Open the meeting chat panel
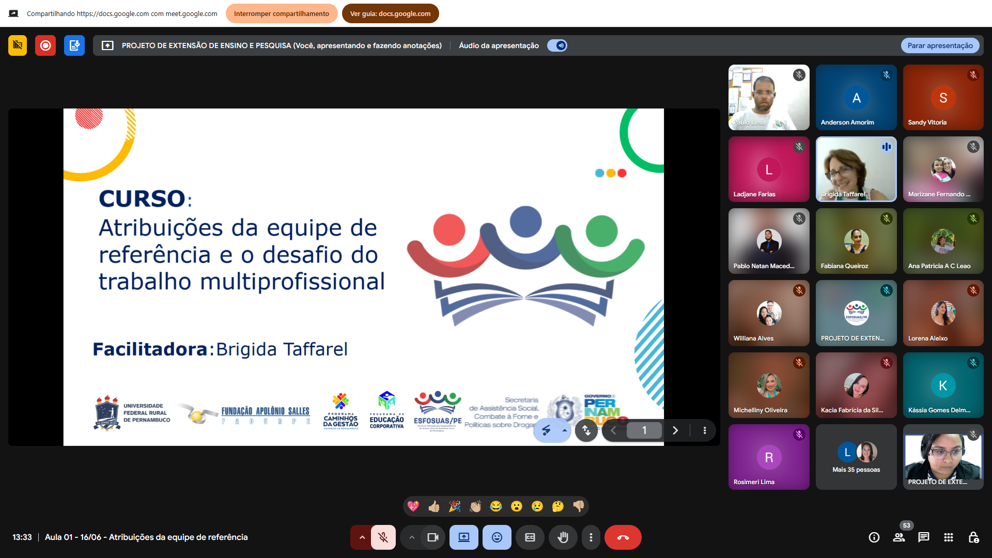The height and width of the screenshot is (558, 992). 924,537
